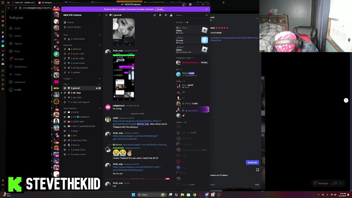Screen dimensions: 352x198
Task: Open the announcements channel
Action: click(82, 68)
